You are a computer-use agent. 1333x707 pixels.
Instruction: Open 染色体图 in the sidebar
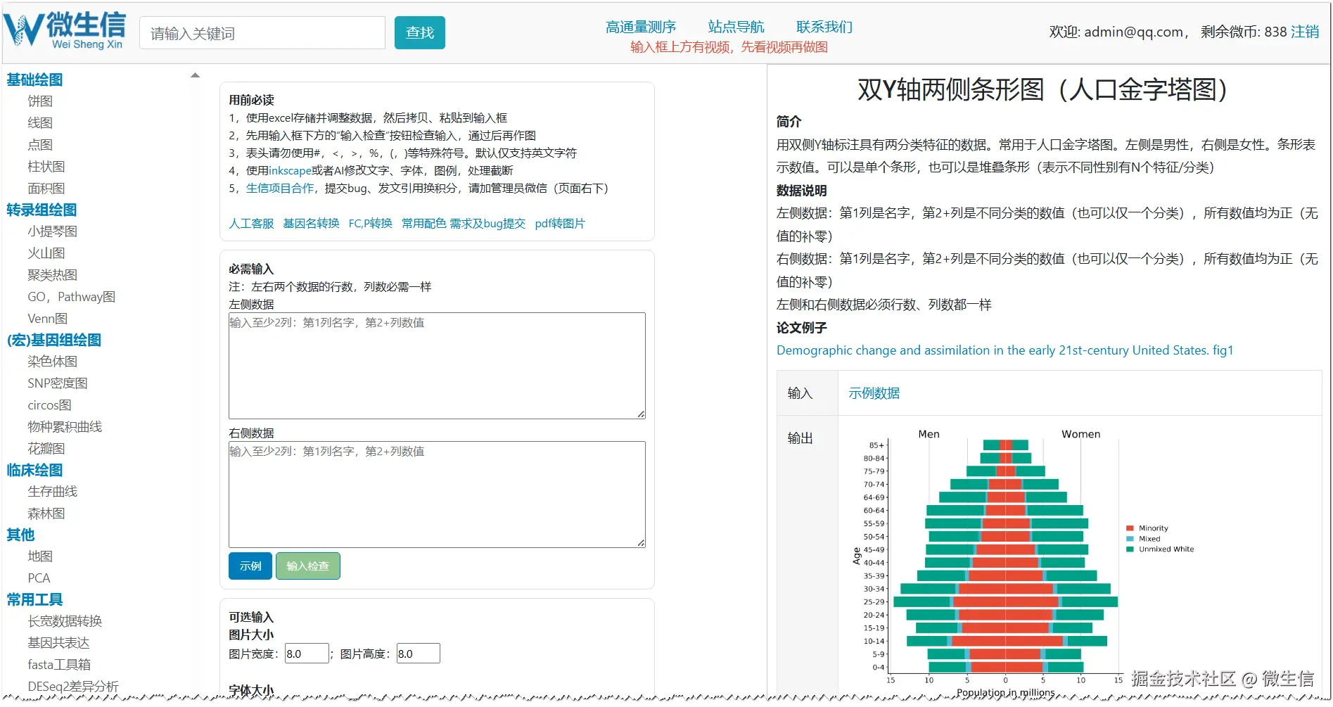pos(53,362)
